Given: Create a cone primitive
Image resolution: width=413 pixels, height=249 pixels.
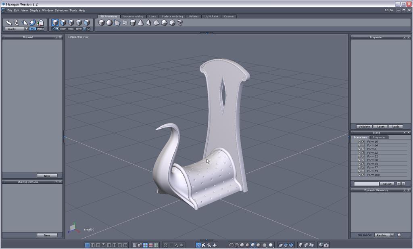Looking at the screenshot, I should point(141,23).
